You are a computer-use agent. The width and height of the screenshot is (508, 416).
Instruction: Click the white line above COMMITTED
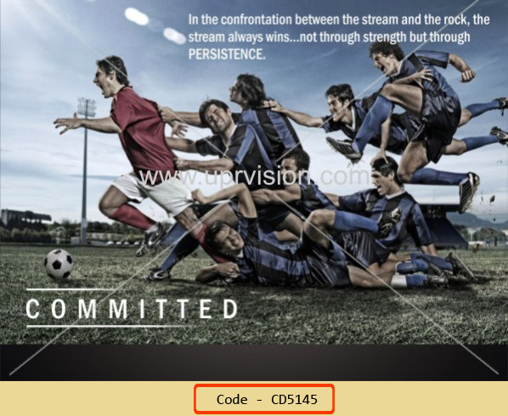[70, 289]
